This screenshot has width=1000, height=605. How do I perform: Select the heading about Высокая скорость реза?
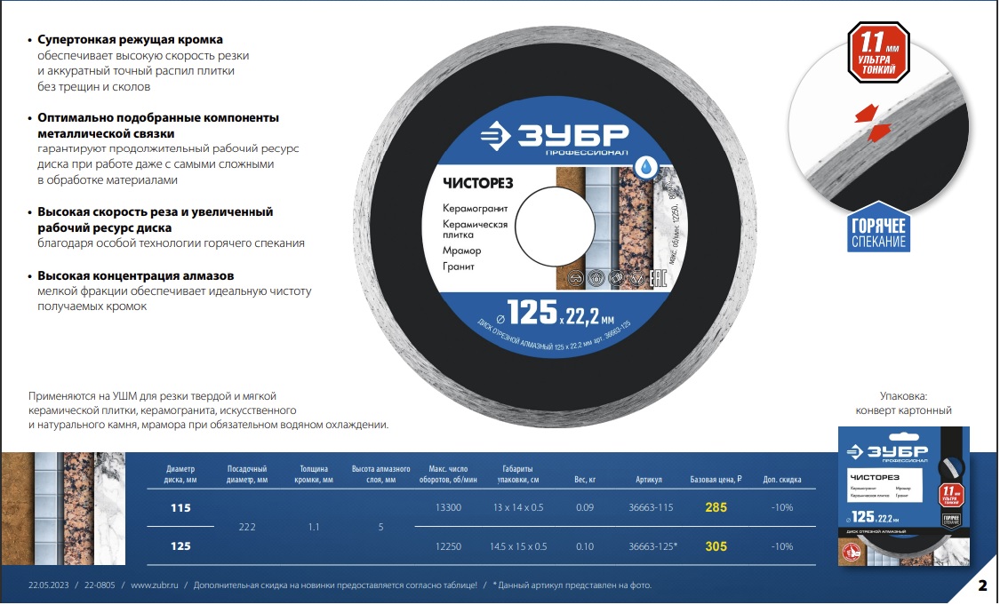[155, 219]
